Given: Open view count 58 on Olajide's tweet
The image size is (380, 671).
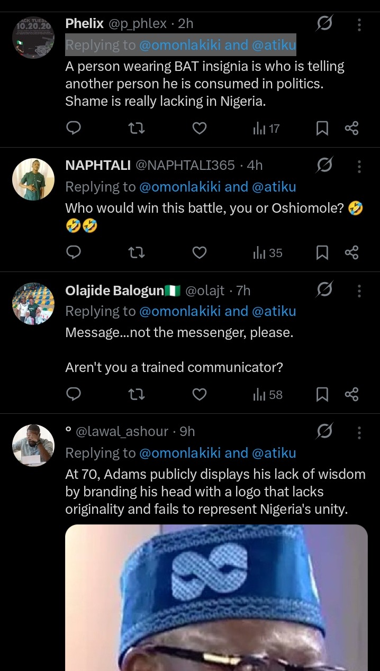Looking at the screenshot, I should [268, 394].
